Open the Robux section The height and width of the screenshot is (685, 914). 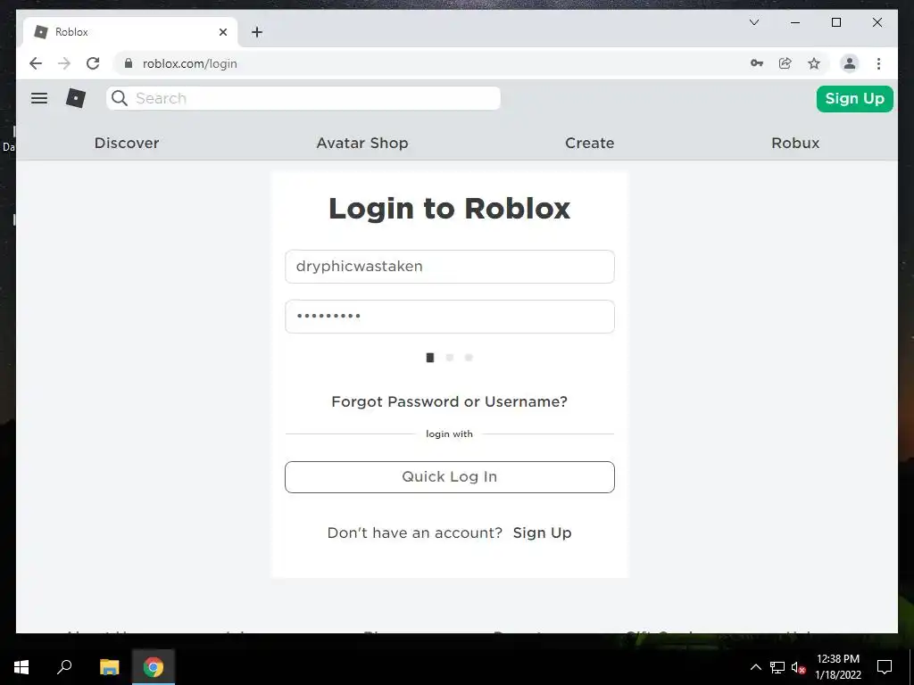tap(795, 143)
